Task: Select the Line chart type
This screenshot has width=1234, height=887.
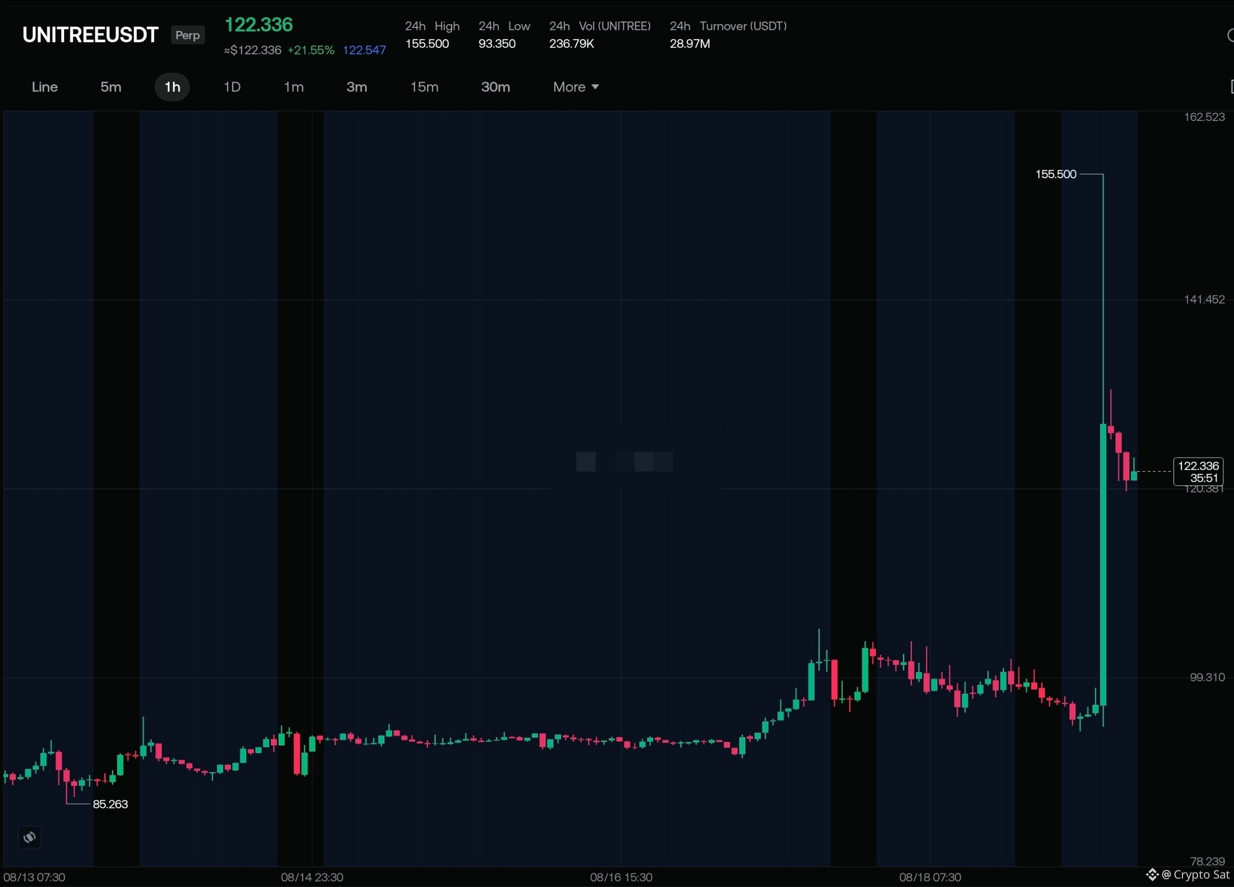Action: click(45, 87)
